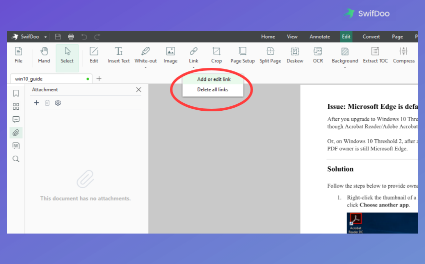This screenshot has height=264, width=425.
Task: Open the search magnifier in sidebar
Action: (16, 159)
